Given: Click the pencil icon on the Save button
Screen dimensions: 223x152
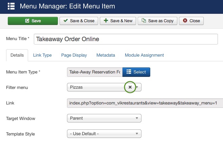Looking at the screenshot, I should [x=27, y=21].
